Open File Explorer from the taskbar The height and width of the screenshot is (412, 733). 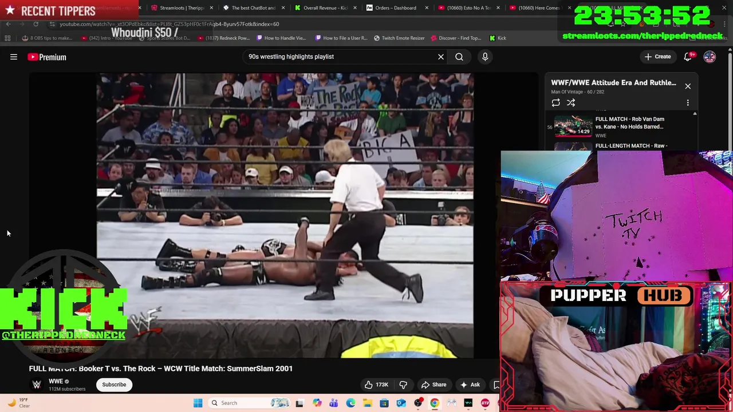(367, 403)
